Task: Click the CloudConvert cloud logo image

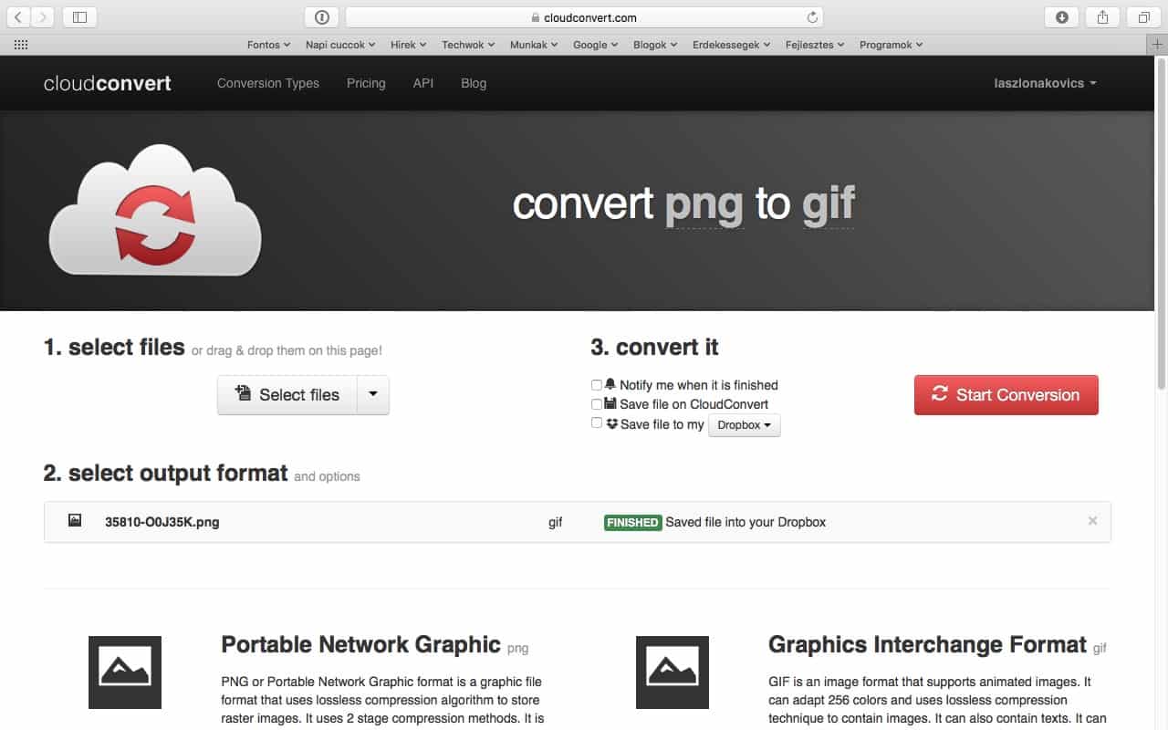Action: click(155, 210)
